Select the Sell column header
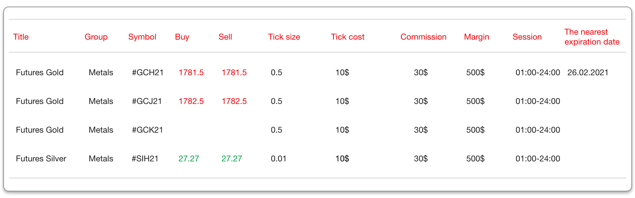635x198 pixels. [x=225, y=37]
